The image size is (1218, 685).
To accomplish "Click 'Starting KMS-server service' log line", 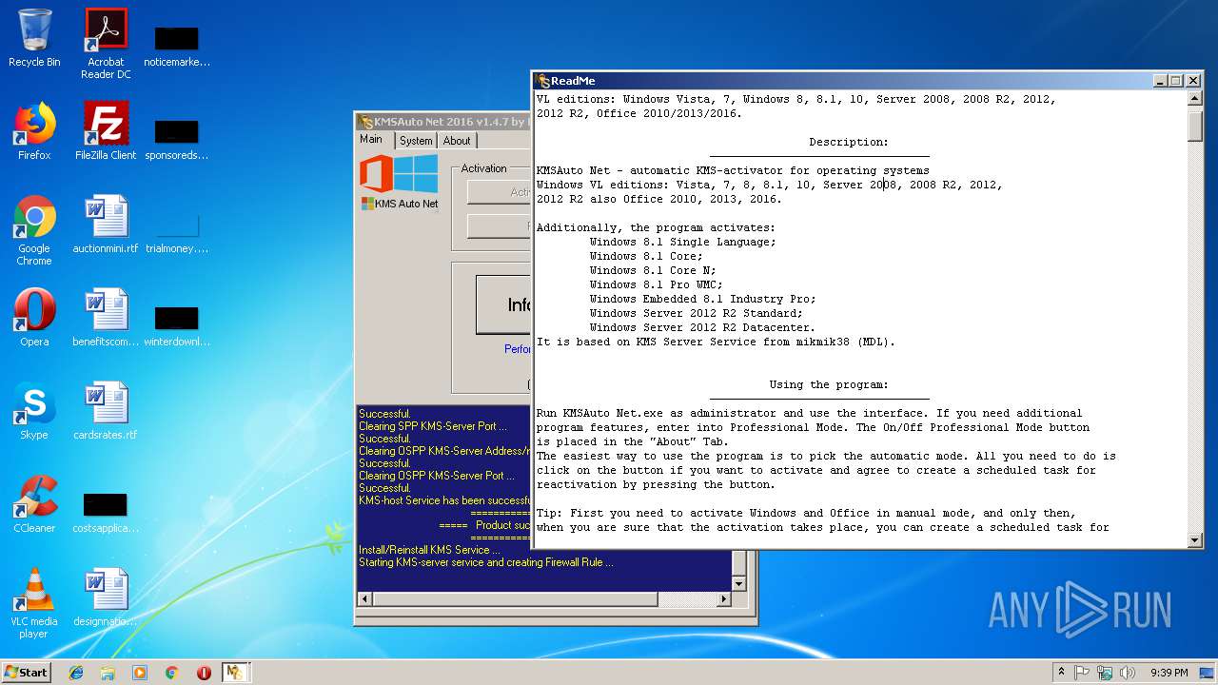I will (485, 562).
